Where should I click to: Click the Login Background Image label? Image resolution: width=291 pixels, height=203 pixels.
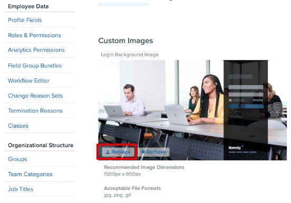point(130,55)
